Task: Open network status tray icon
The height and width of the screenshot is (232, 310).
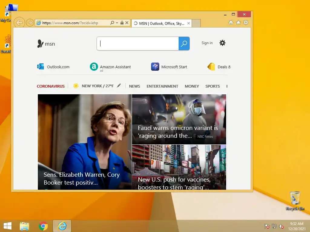Action: (274, 226)
